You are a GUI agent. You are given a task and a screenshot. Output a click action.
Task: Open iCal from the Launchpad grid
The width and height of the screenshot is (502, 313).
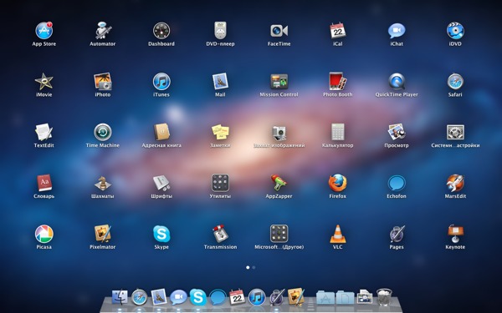pyautogui.click(x=338, y=31)
